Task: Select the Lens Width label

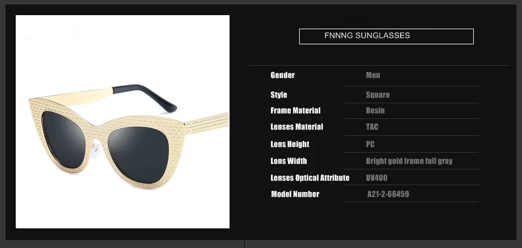Action: (289, 161)
